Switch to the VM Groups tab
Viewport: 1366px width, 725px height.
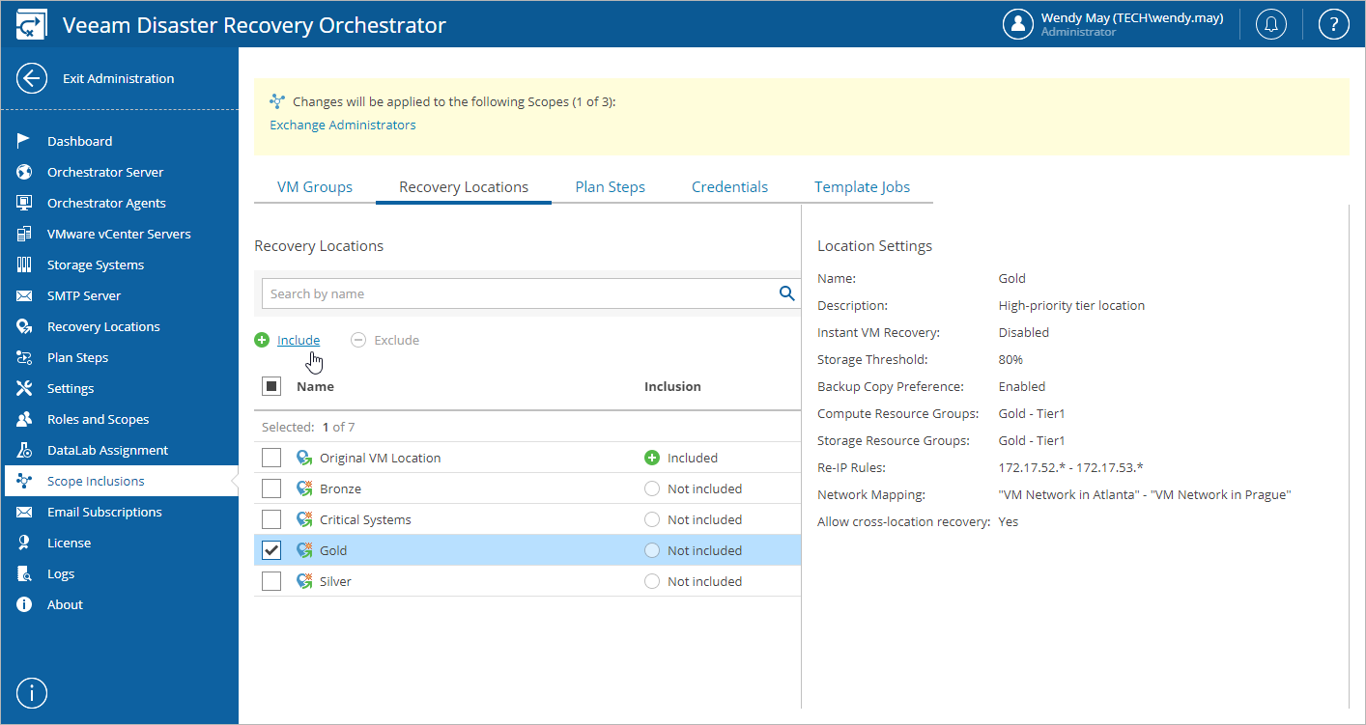(x=315, y=187)
